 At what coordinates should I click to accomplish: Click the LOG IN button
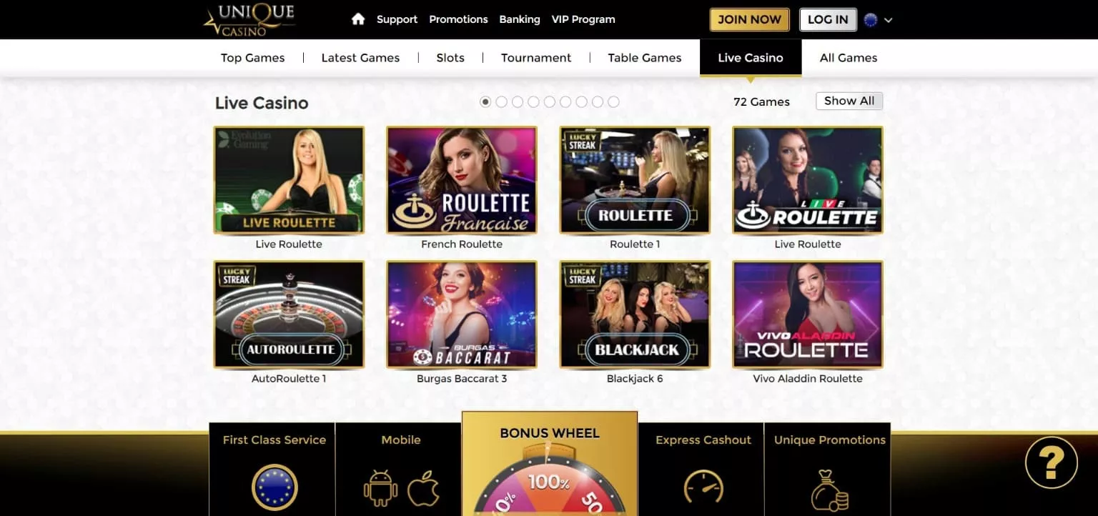(x=828, y=19)
